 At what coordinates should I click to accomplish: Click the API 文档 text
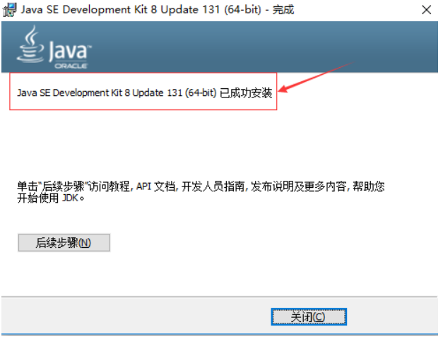click(155, 186)
